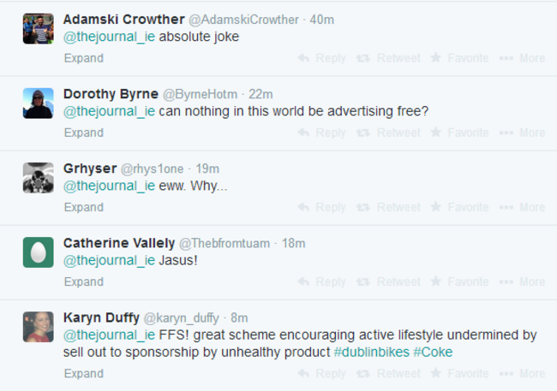The height and width of the screenshot is (391, 557).
Task: Favorite Karyn Duffy's tweet
Action: tap(459, 373)
